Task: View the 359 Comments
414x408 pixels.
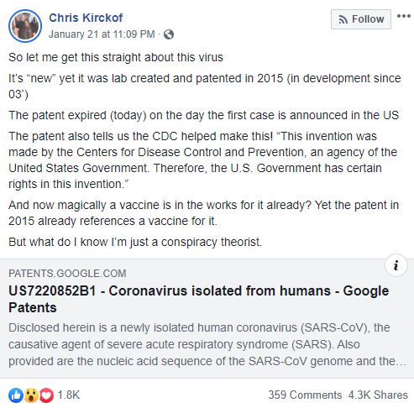Action: pyautogui.click(x=305, y=395)
